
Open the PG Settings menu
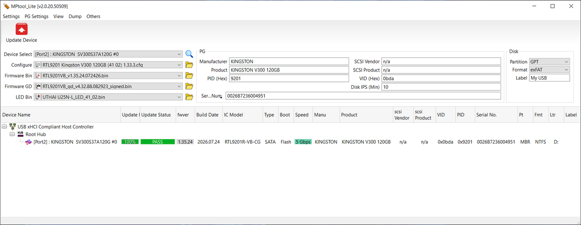tap(36, 16)
